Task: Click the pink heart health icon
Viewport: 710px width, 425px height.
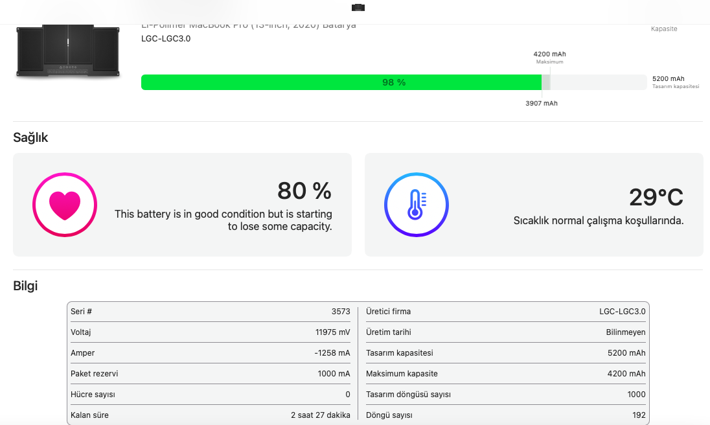Action: click(x=65, y=205)
